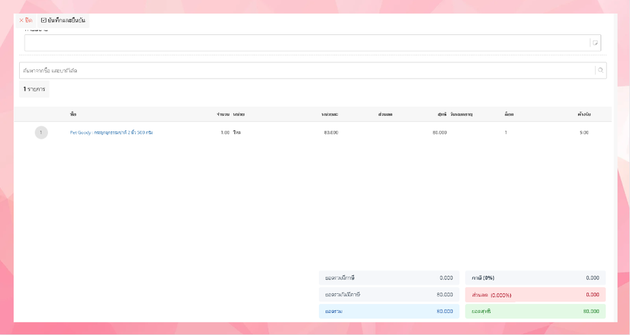Click pending value 5.00 in Pet Goody row
The height and width of the screenshot is (335, 630).
584,132
